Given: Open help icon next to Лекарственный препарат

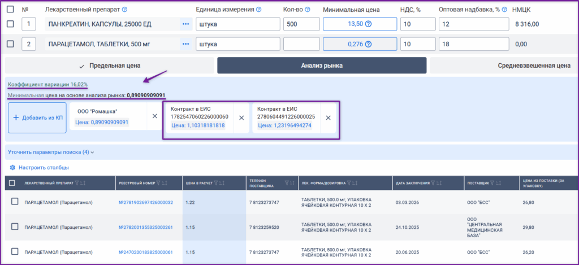Looking at the screenshot, I should [124, 9].
